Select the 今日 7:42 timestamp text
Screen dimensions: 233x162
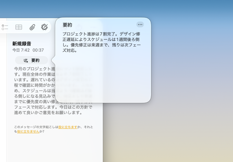click(21, 50)
